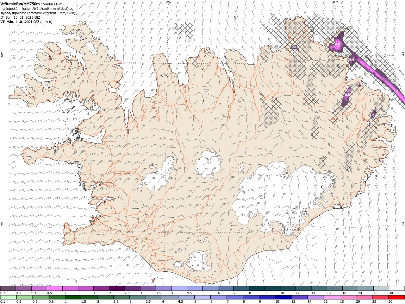Click the title text 'Veðurstofan/HM750m'

click(x=20, y=3)
